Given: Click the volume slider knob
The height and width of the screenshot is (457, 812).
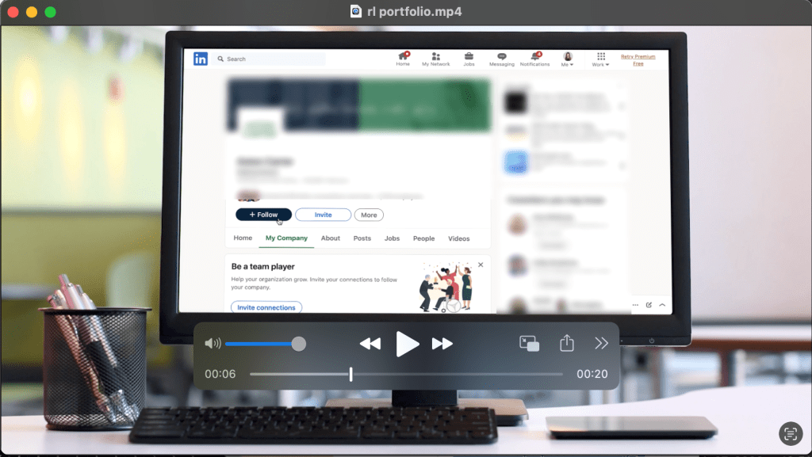Looking at the screenshot, I should click(x=299, y=344).
